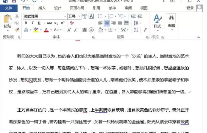Open the font color dropdown arrow
This screenshot has height=133, width=207.
tap(51, 30)
